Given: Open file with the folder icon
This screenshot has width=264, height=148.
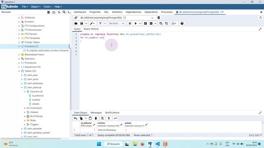Looking at the screenshot, I should (x=76, y=23).
